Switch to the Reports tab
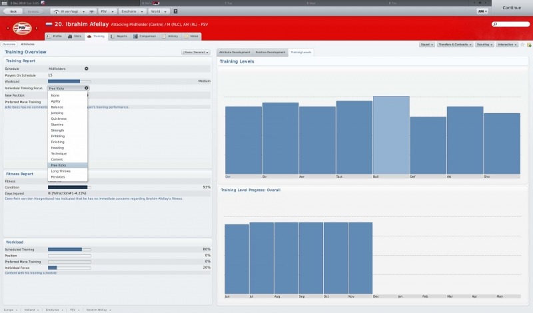Viewport: 533px width, 313px height. [x=121, y=36]
